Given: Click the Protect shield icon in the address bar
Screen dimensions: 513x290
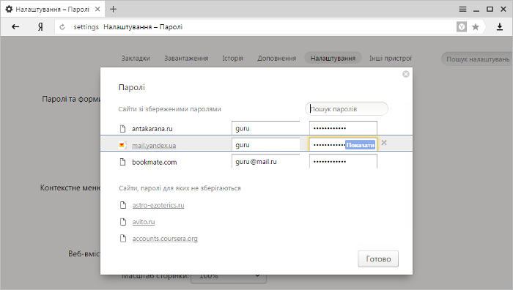Looking at the screenshot, I should click(462, 27).
